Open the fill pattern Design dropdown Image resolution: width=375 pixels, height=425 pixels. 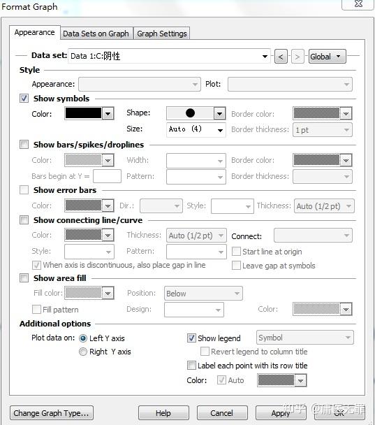(194, 310)
